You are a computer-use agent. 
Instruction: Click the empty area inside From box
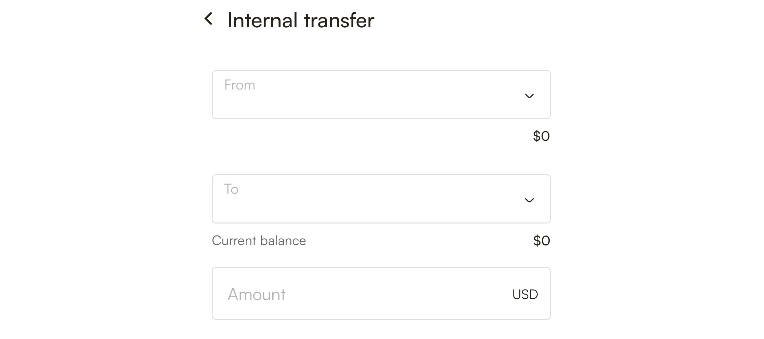(x=376, y=103)
